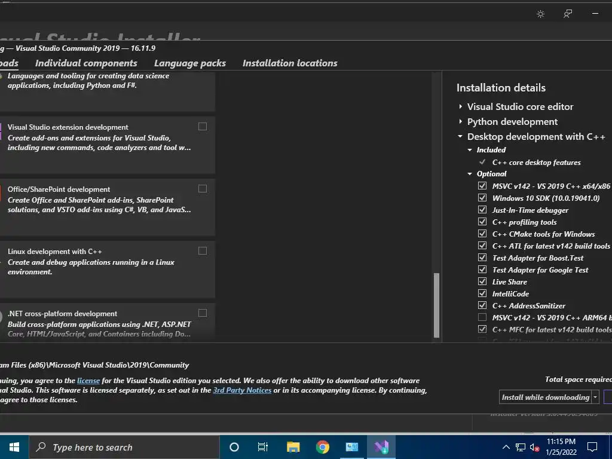Open the 3rd Party Notices link
The width and height of the screenshot is (612, 459).
click(x=242, y=390)
